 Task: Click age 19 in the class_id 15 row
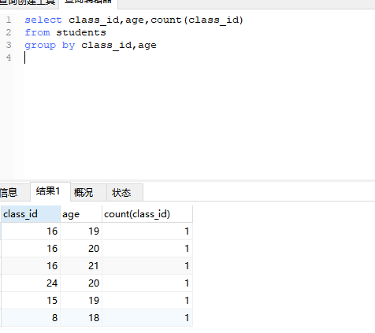click(x=81, y=301)
